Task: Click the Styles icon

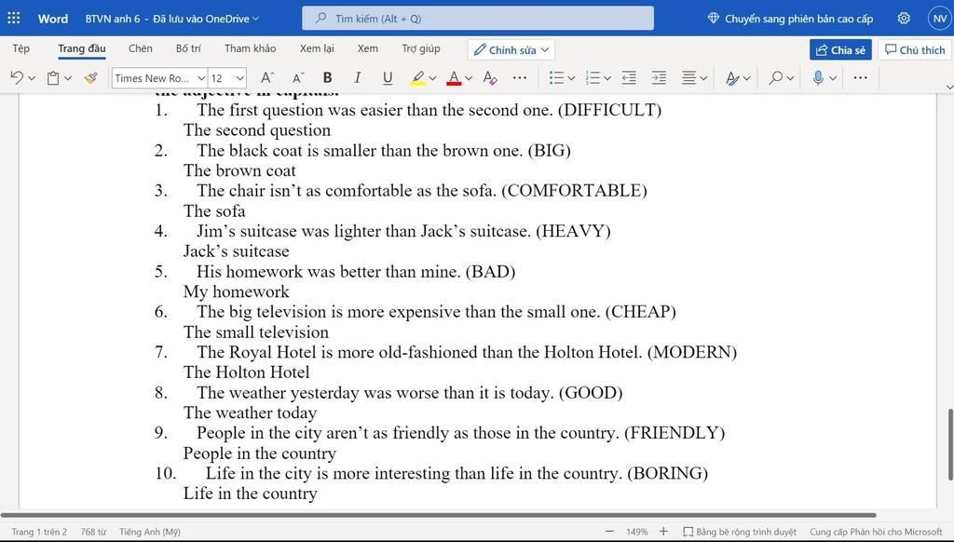Action: (x=732, y=78)
